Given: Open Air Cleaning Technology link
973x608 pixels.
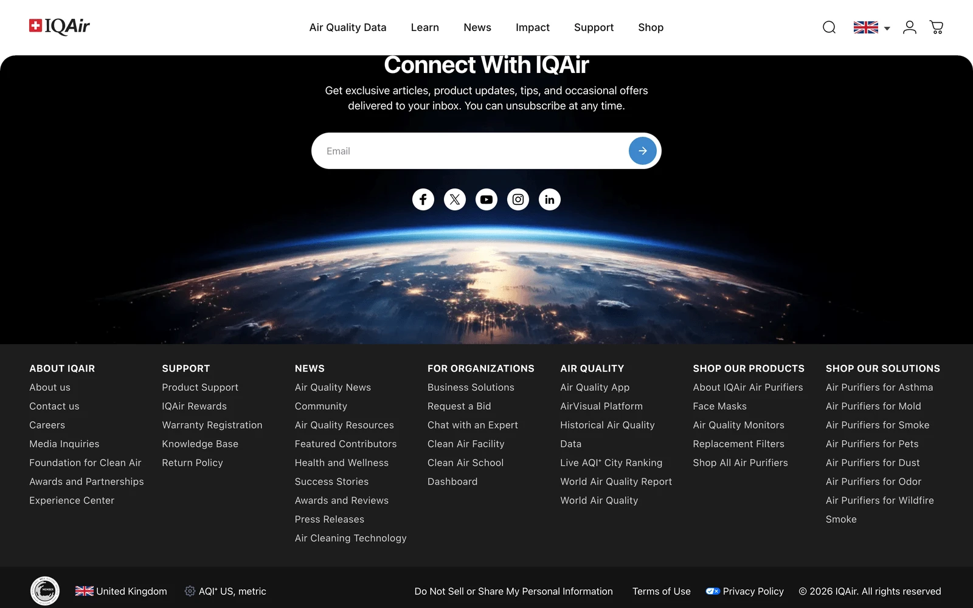Looking at the screenshot, I should click(351, 538).
